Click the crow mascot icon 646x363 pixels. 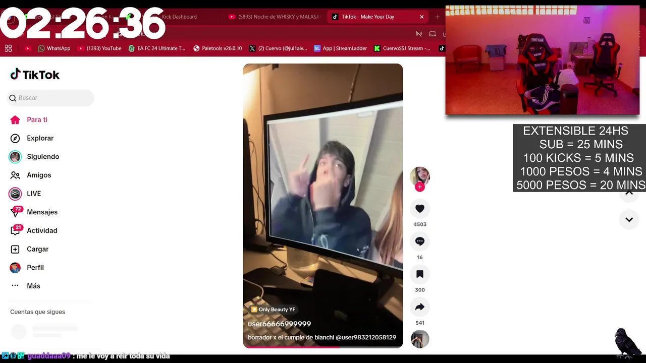point(627,343)
